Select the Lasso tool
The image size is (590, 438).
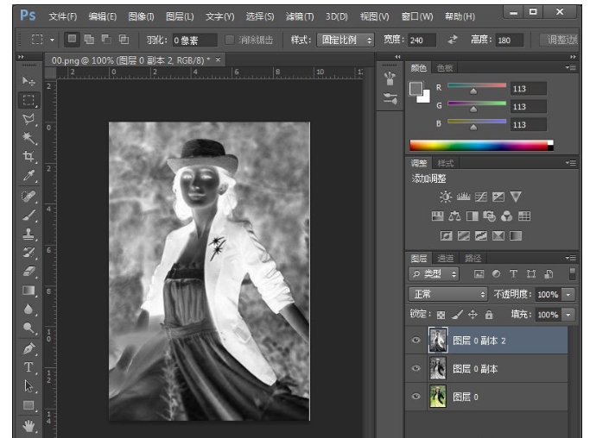[x=29, y=119]
